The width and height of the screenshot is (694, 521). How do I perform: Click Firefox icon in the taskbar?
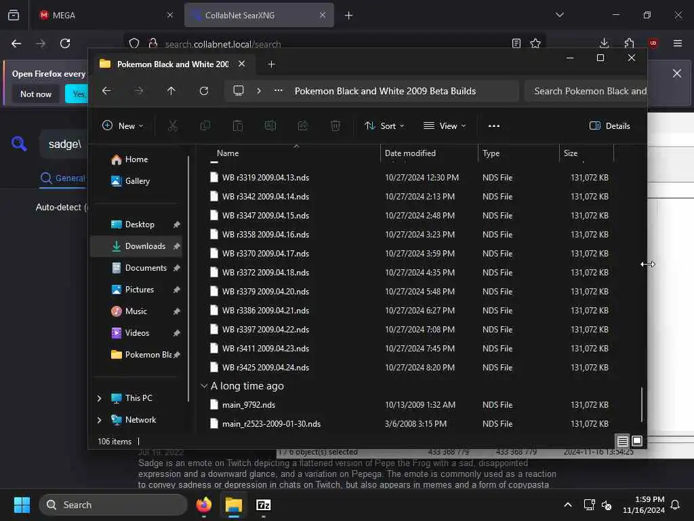[x=204, y=505]
